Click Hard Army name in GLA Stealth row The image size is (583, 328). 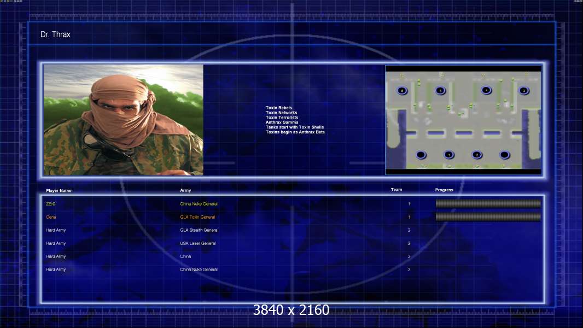coord(56,230)
